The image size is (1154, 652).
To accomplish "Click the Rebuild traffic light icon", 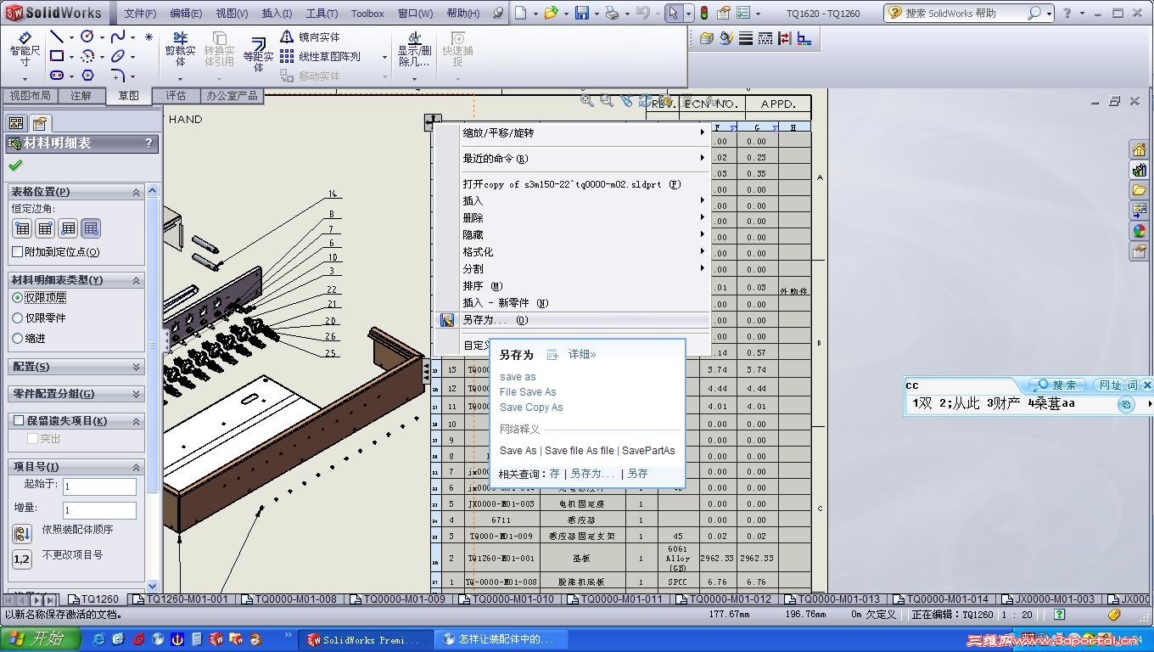I will coord(703,13).
